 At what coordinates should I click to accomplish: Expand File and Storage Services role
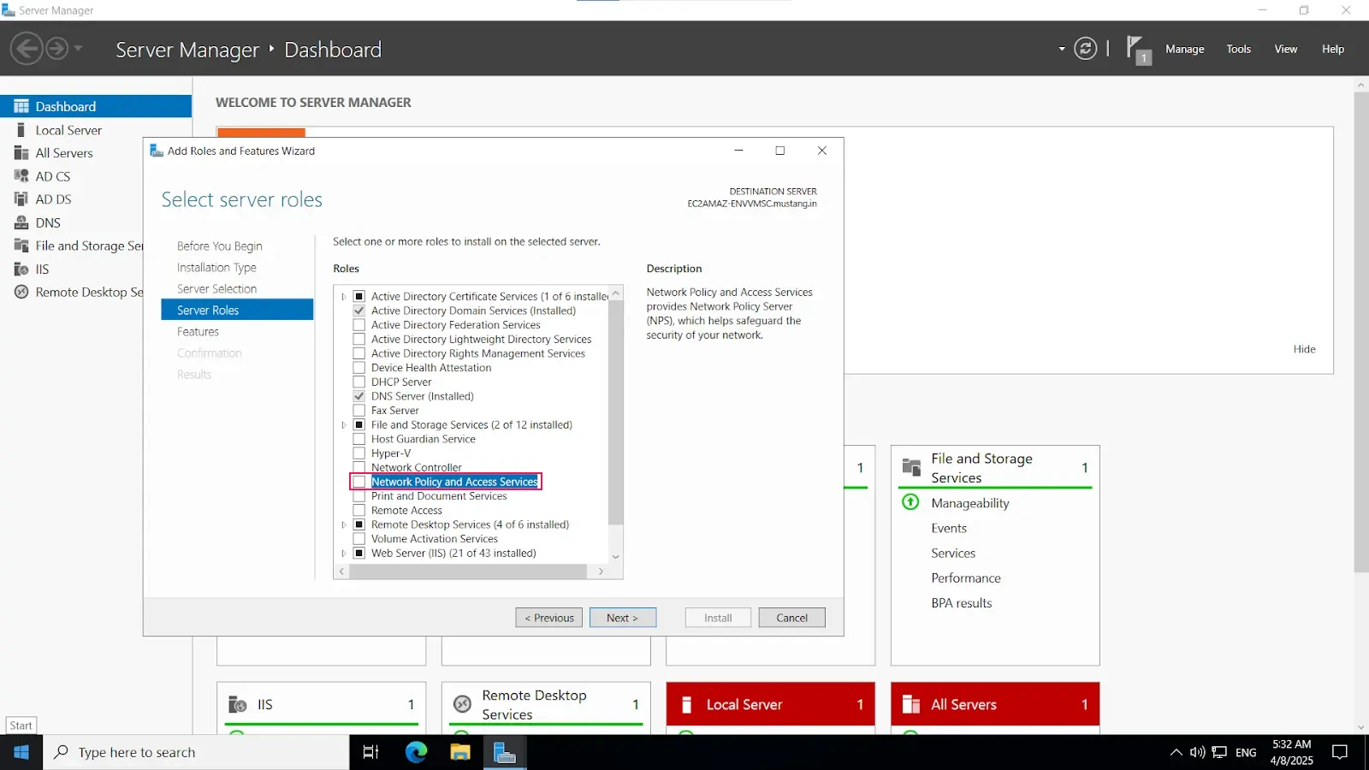(344, 425)
